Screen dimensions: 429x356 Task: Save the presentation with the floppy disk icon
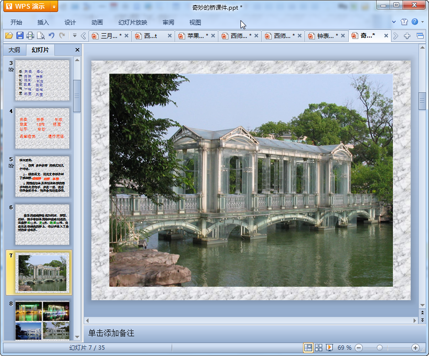[20, 36]
